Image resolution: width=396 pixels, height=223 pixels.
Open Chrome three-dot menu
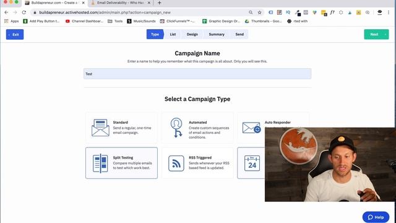[389, 12]
